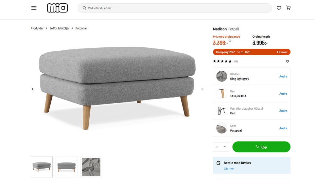Change the Klädsel fabric option
This screenshot has height=181, width=314.
pos(283,76)
